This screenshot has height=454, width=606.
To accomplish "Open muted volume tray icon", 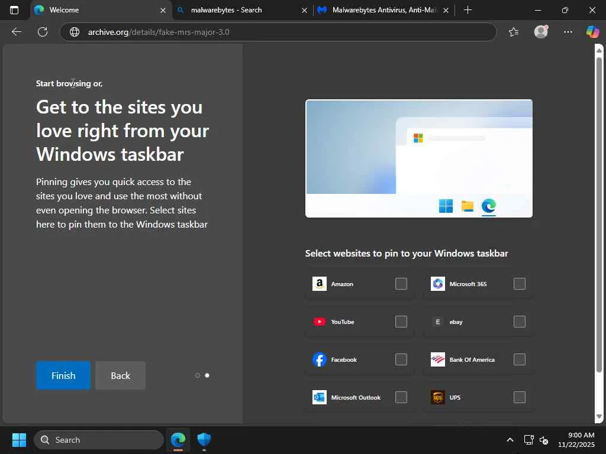I will 544,440.
